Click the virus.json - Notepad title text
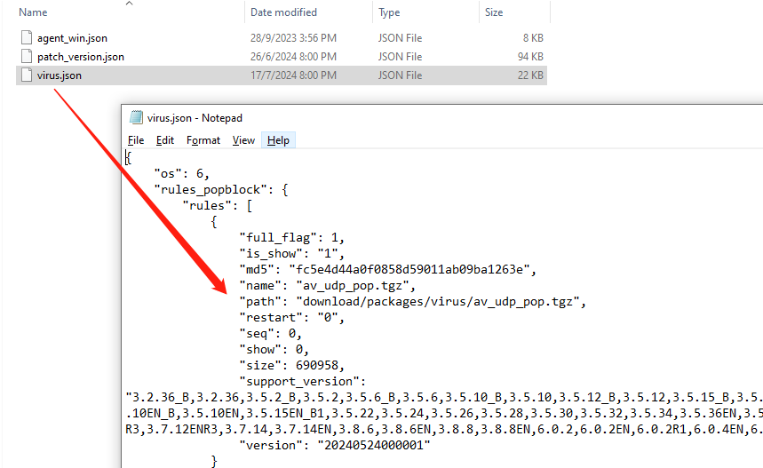The image size is (763, 468). (x=195, y=118)
